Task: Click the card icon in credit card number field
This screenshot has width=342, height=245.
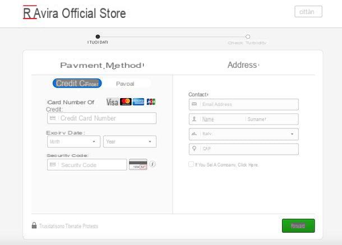Action: [53, 118]
